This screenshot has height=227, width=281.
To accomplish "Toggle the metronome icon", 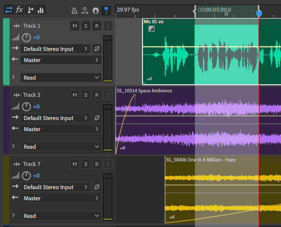I will 75,11.
